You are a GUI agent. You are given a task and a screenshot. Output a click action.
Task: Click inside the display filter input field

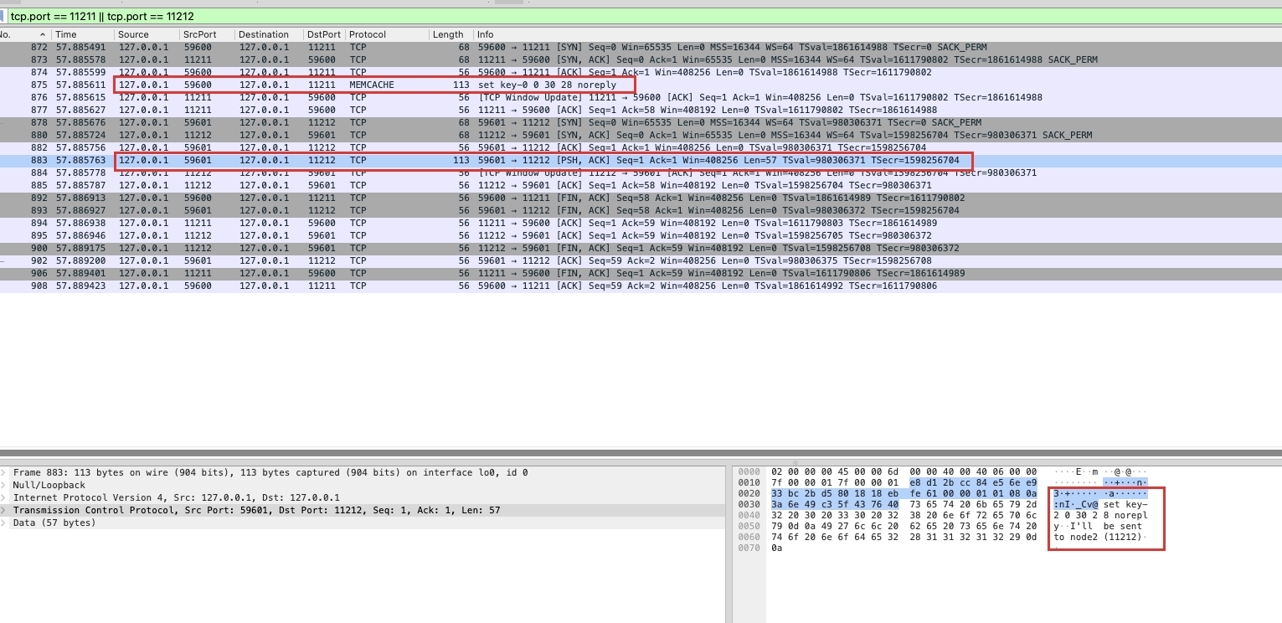coord(251,14)
